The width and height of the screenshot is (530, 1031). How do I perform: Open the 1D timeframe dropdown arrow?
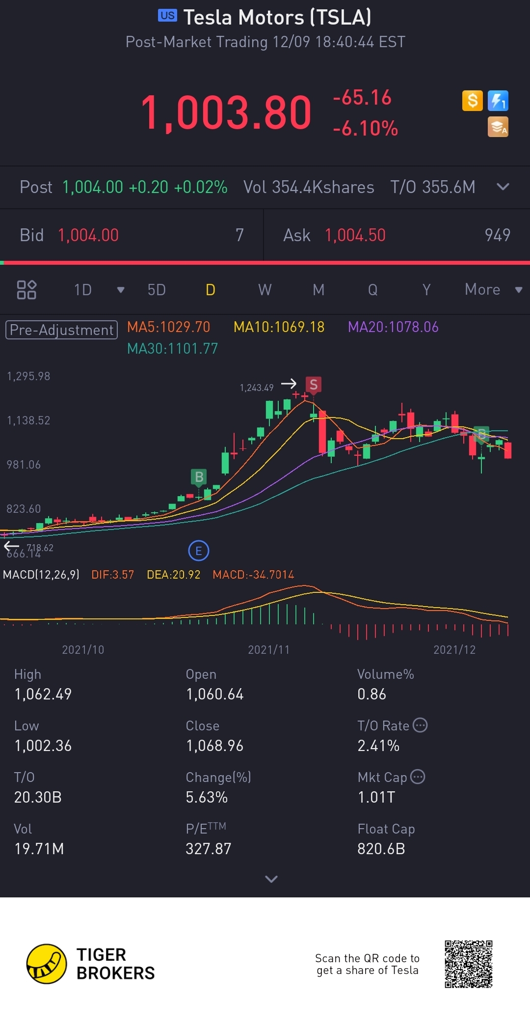(x=121, y=290)
